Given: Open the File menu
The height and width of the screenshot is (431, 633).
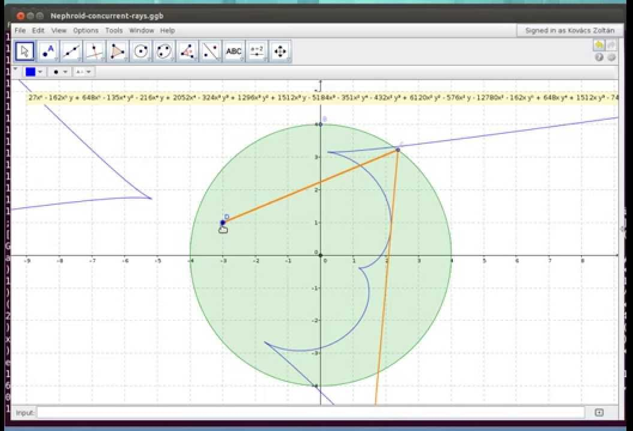Looking at the screenshot, I should click(20, 31).
